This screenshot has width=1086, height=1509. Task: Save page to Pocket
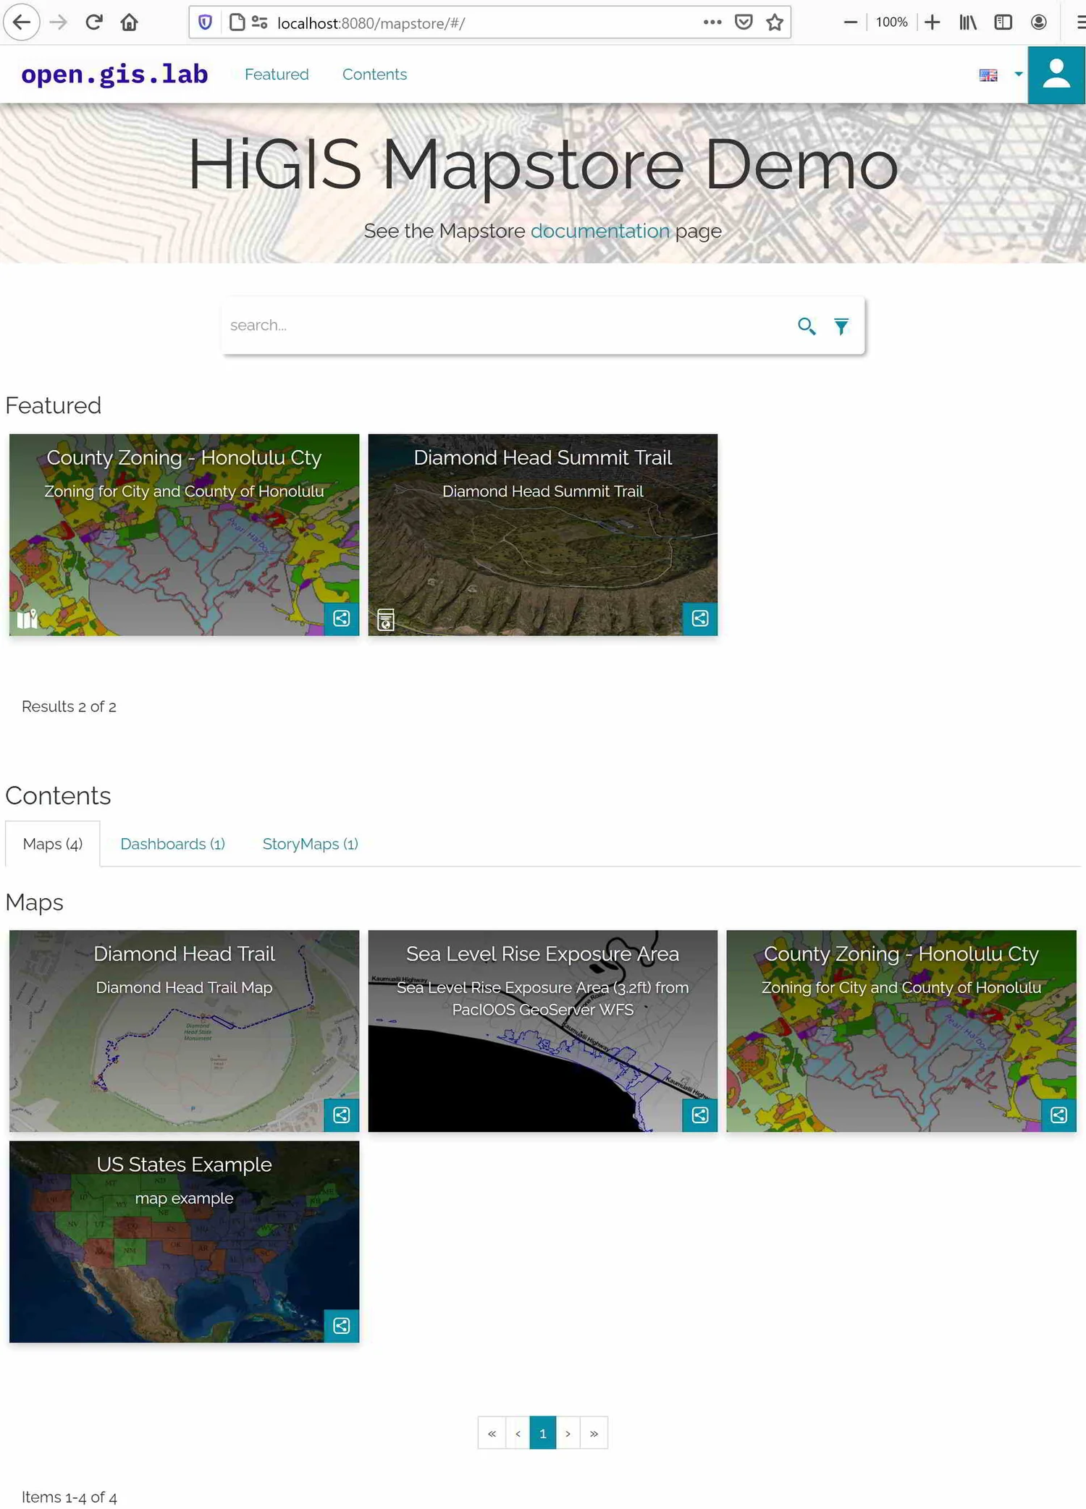pyautogui.click(x=744, y=22)
